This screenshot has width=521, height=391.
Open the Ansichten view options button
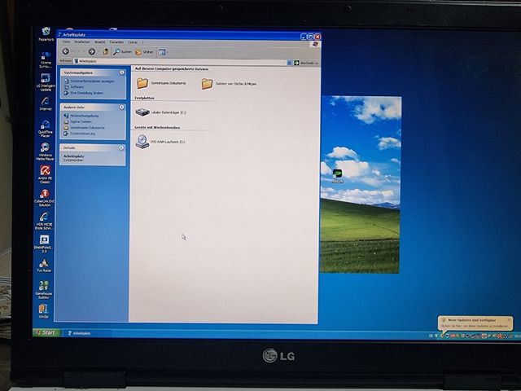click(163, 52)
